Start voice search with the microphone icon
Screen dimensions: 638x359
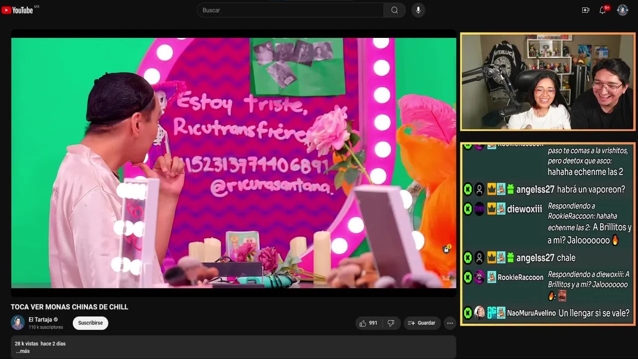[x=418, y=10]
